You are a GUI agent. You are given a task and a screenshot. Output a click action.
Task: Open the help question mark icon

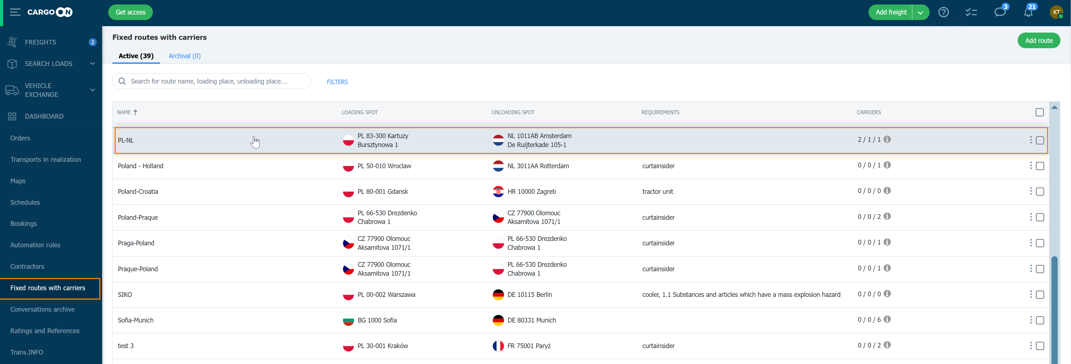943,12
